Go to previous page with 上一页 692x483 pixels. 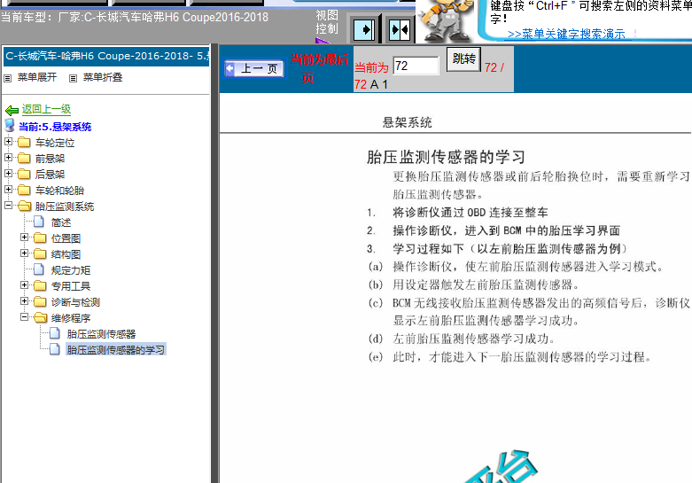click(x=253, y=69)
